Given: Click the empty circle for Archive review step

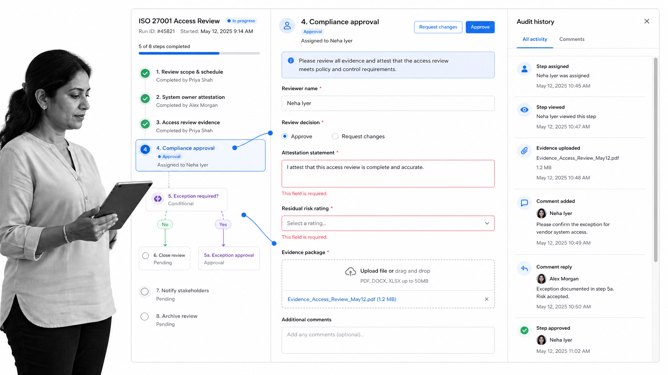Looking at the screenshot, I should tap(144, 316).
